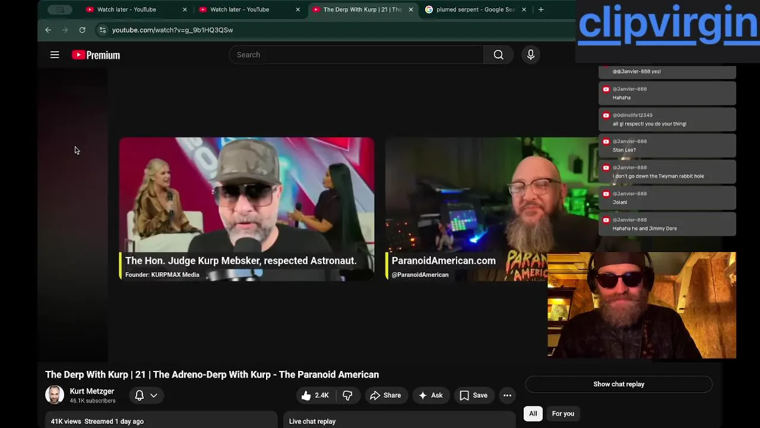The image size is (760, 428).
Task: Start voice search with microphone icon
Action: click(x=531, y=55)
